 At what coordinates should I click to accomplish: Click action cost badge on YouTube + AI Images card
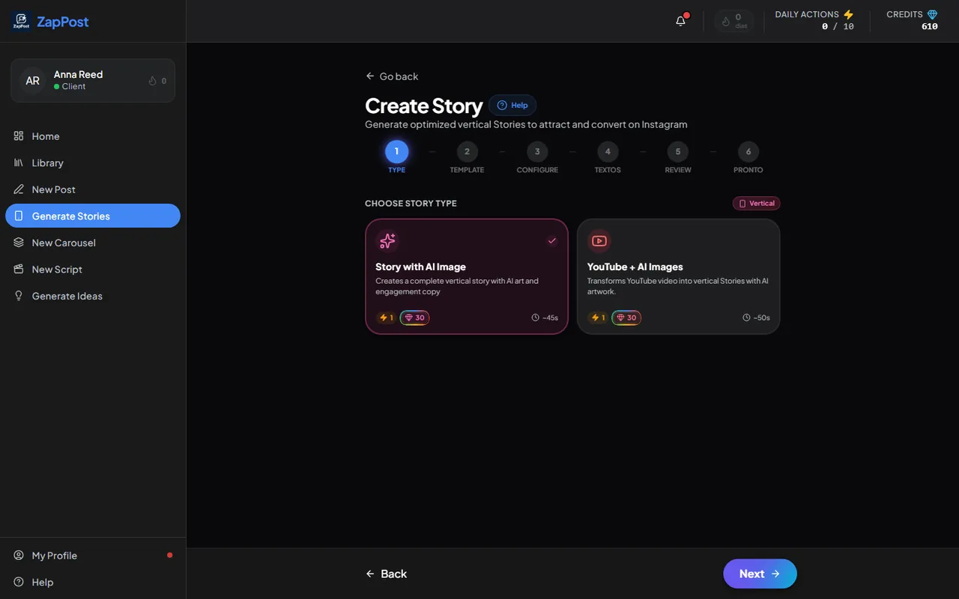tap(598, 317)
